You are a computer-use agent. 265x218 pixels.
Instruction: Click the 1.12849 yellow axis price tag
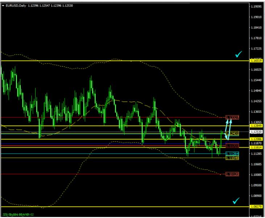256,126
